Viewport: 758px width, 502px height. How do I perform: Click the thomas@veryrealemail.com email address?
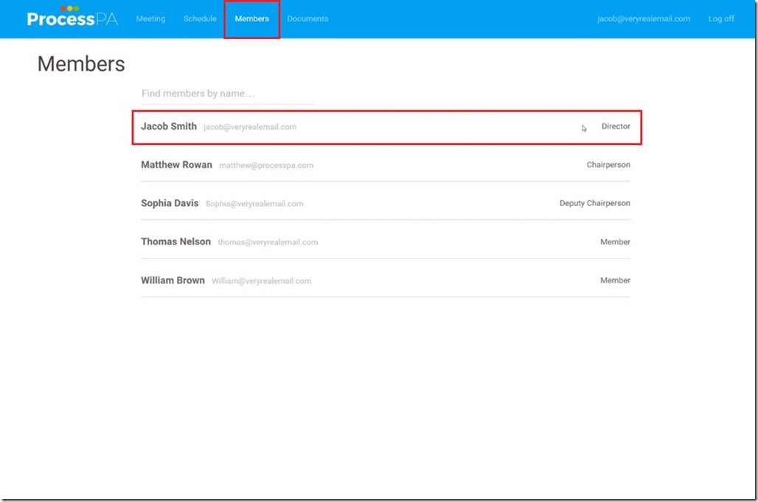[x=268, y=242]
